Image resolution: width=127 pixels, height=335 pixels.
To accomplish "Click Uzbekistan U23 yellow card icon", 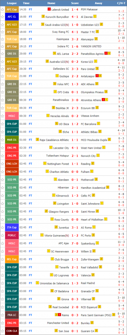I will coord(101,25).
